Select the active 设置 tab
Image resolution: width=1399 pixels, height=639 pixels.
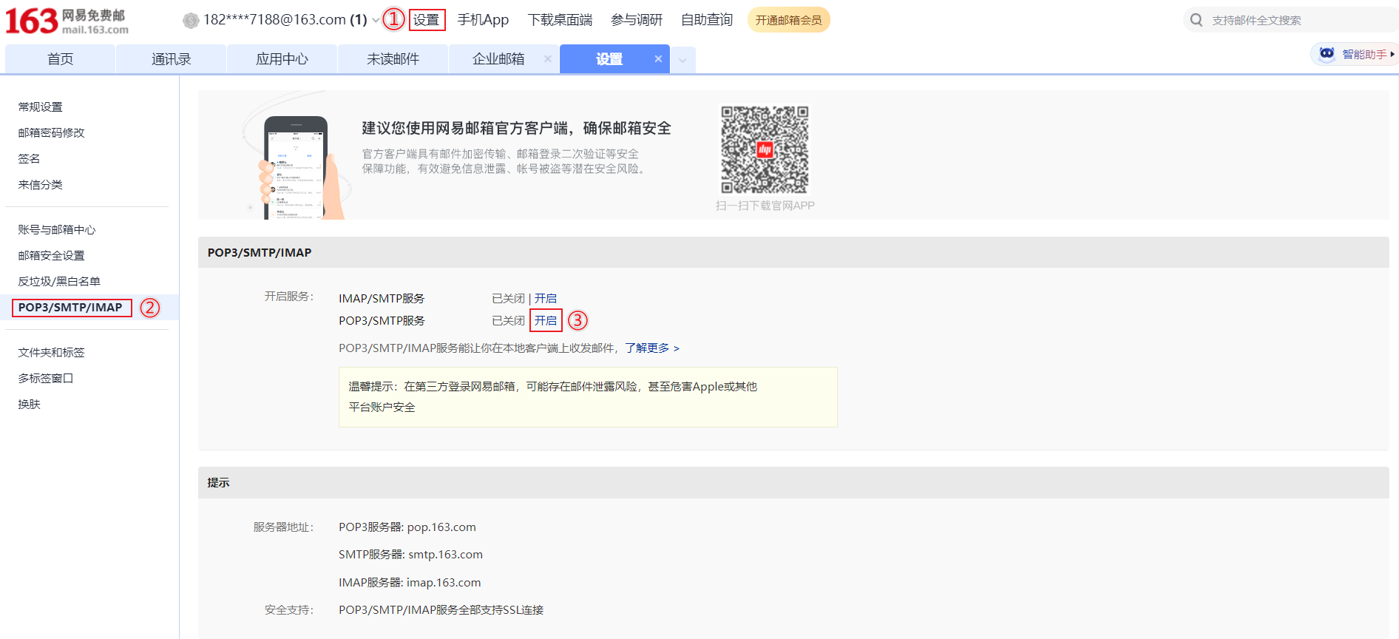(x=609, y=59)
